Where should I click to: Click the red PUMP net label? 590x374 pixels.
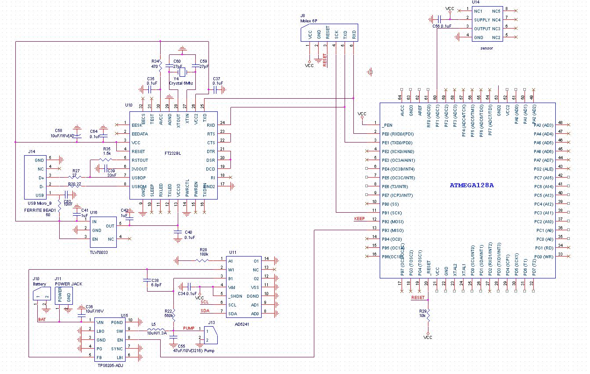click(188, 328)
